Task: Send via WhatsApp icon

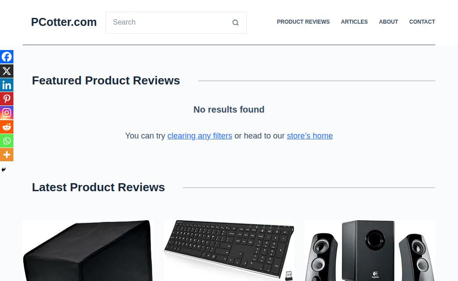Action: point(7,141)
